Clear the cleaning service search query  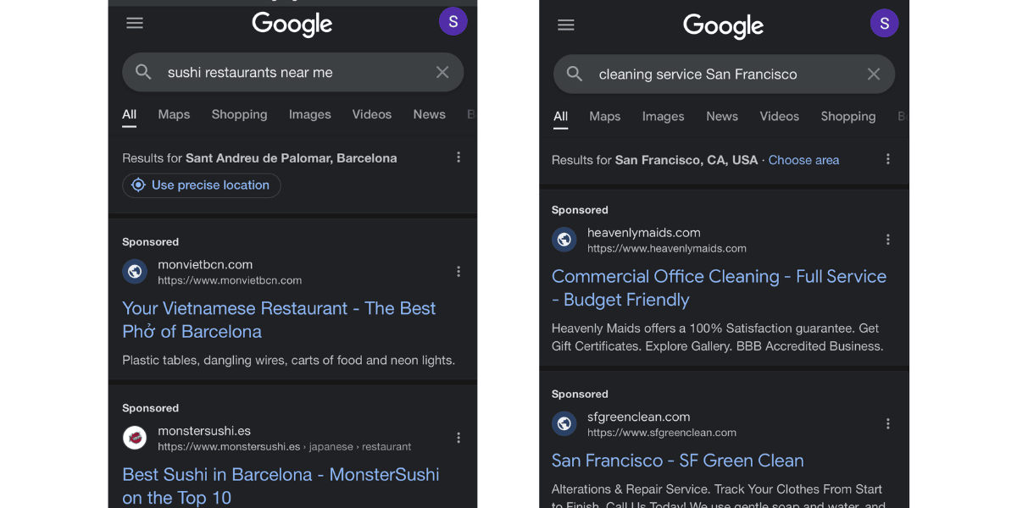(874, 74)
